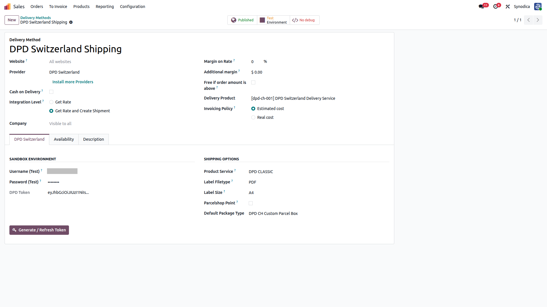547x307 pixels.
Task: Show help for Integration Level
Action: tap(43, 101)
